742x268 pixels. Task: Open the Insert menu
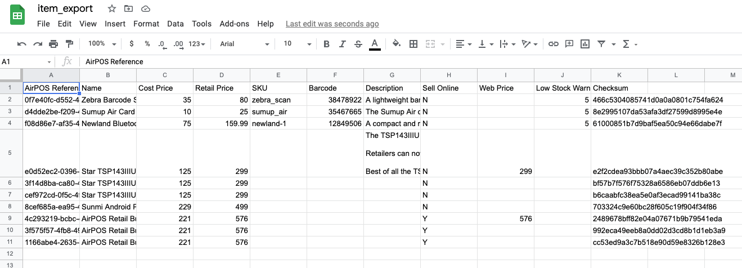click(115, 24)
